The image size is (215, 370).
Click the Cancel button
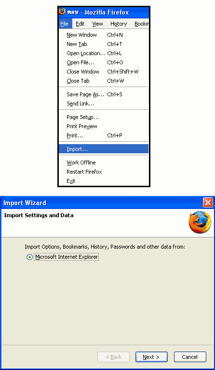click(x=190, y=357)
